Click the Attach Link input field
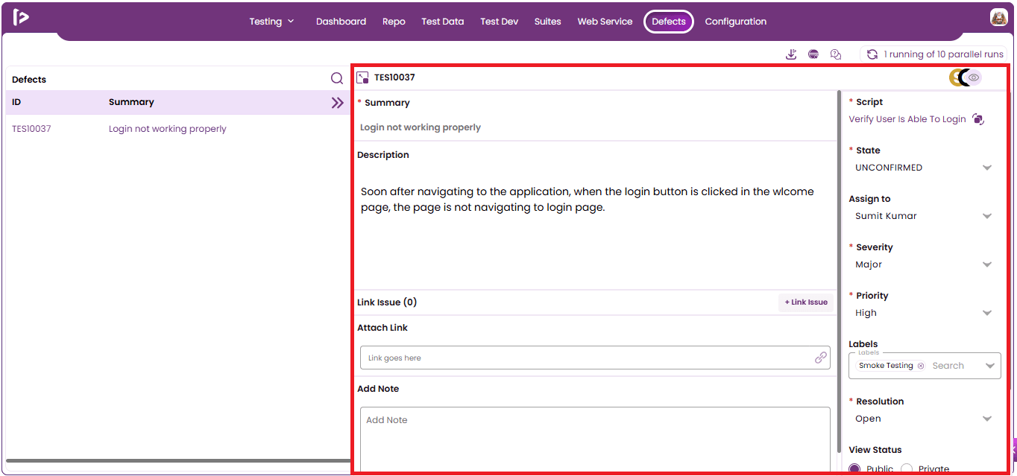The height and width of the screenshot is (476, 1017). tap(595, 358)
